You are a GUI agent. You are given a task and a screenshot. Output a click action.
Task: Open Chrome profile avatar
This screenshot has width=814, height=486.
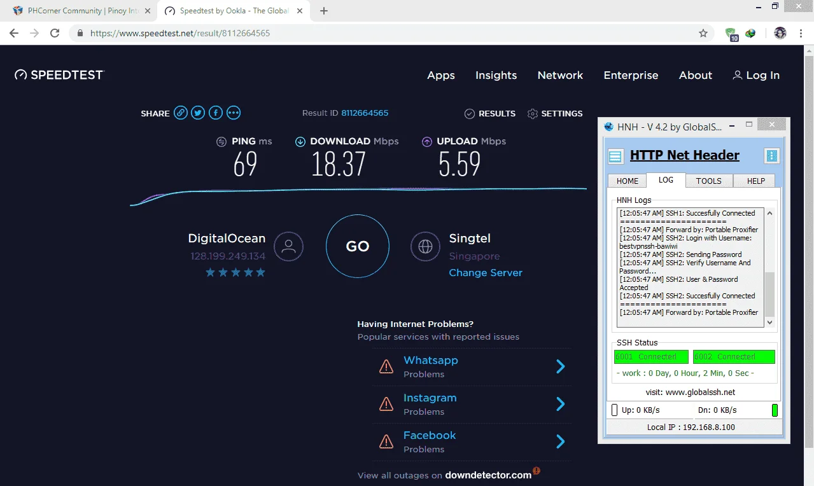[x=780, y=33]
